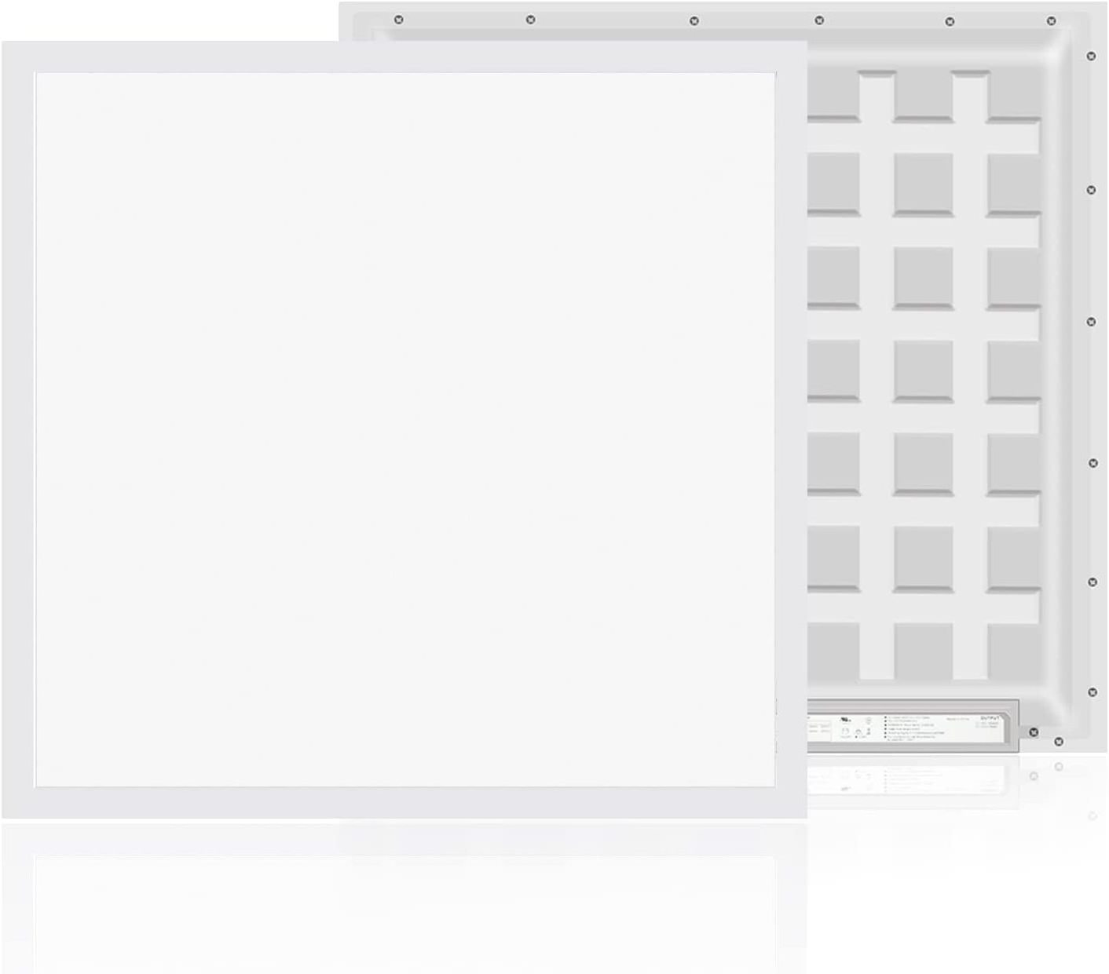Click the front panel's left frame border

pyautogui.click(x=17, y=429)
